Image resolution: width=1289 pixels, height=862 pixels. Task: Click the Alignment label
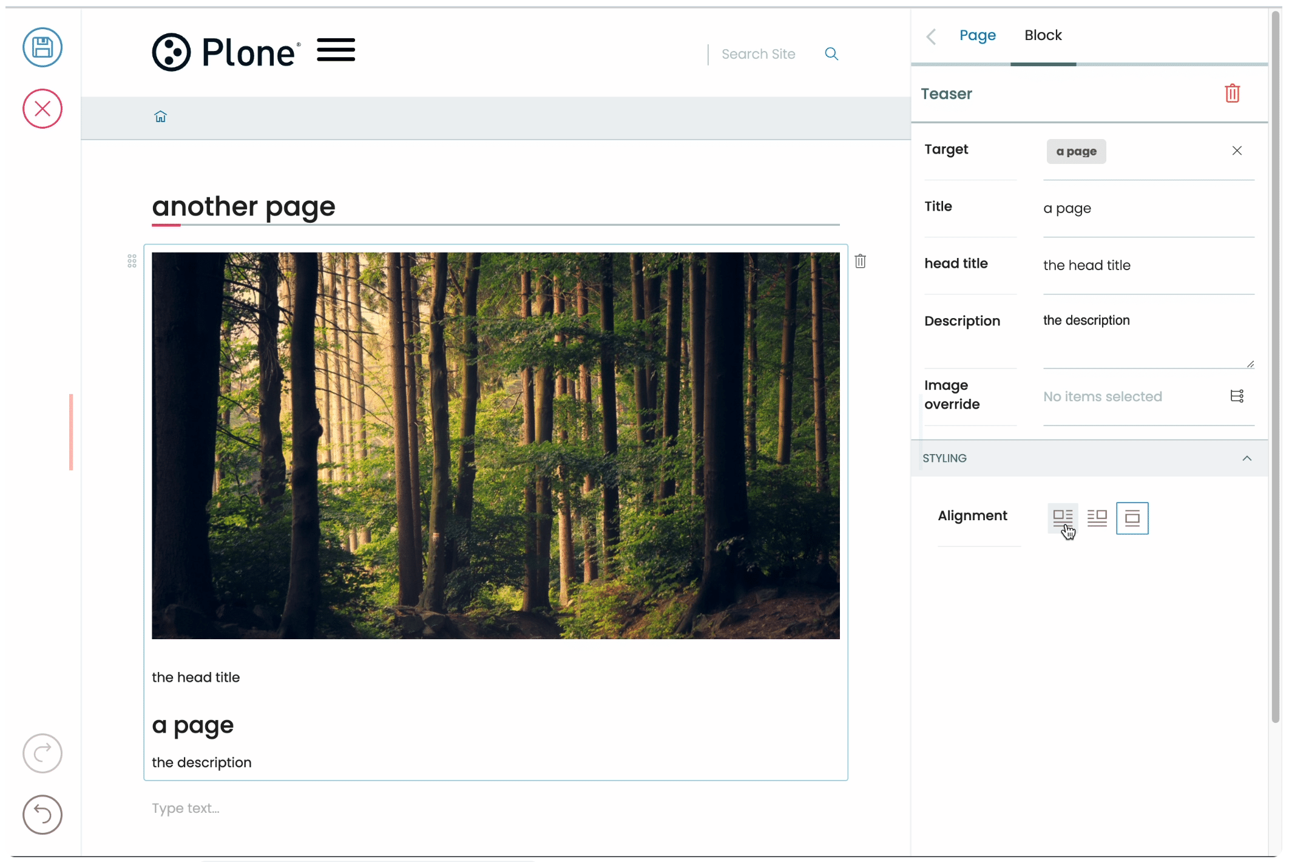972,515
